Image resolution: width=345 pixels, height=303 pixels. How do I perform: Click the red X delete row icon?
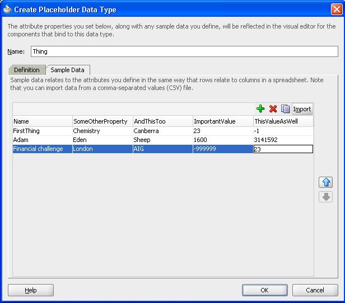tap(273, 109)
